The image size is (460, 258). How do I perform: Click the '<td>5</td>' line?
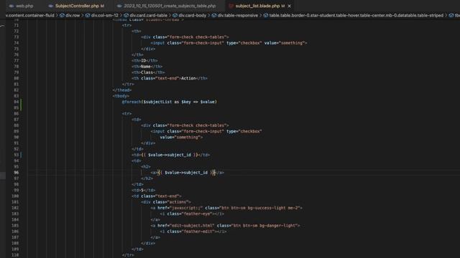tap(143, 190)
